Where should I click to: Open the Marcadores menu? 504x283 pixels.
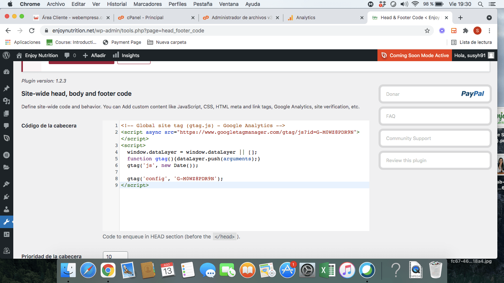[x=148, y=4]
